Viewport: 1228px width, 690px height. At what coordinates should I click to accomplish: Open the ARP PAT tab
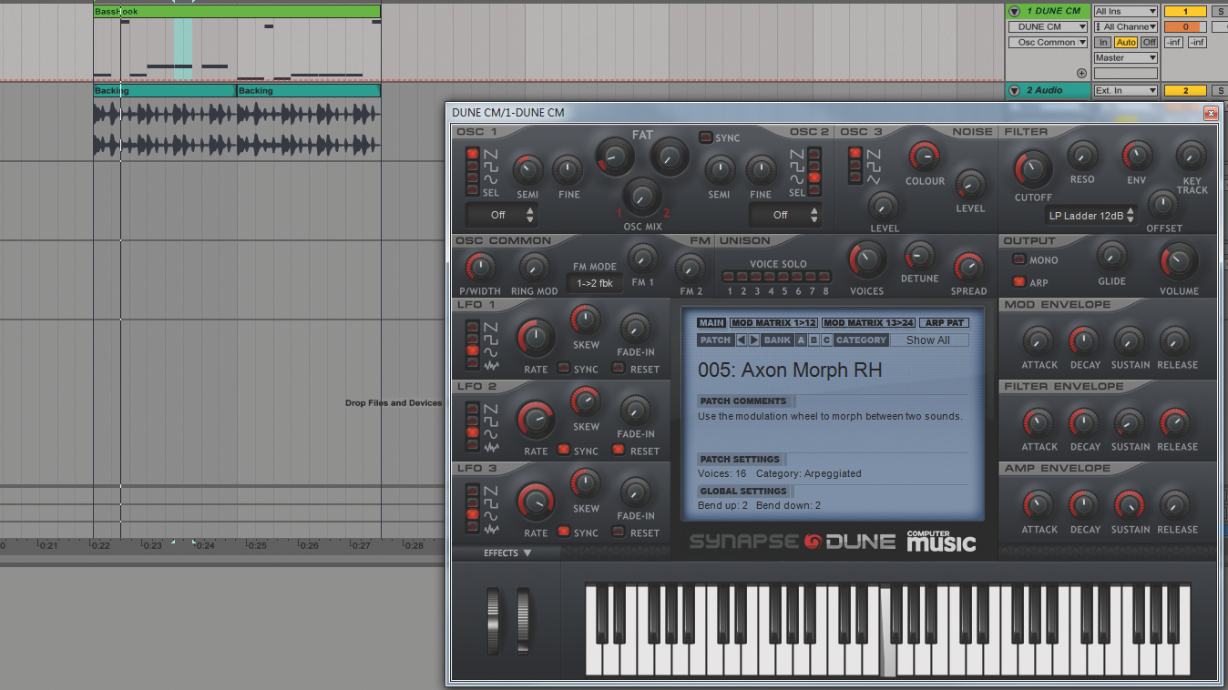[944, 323]
